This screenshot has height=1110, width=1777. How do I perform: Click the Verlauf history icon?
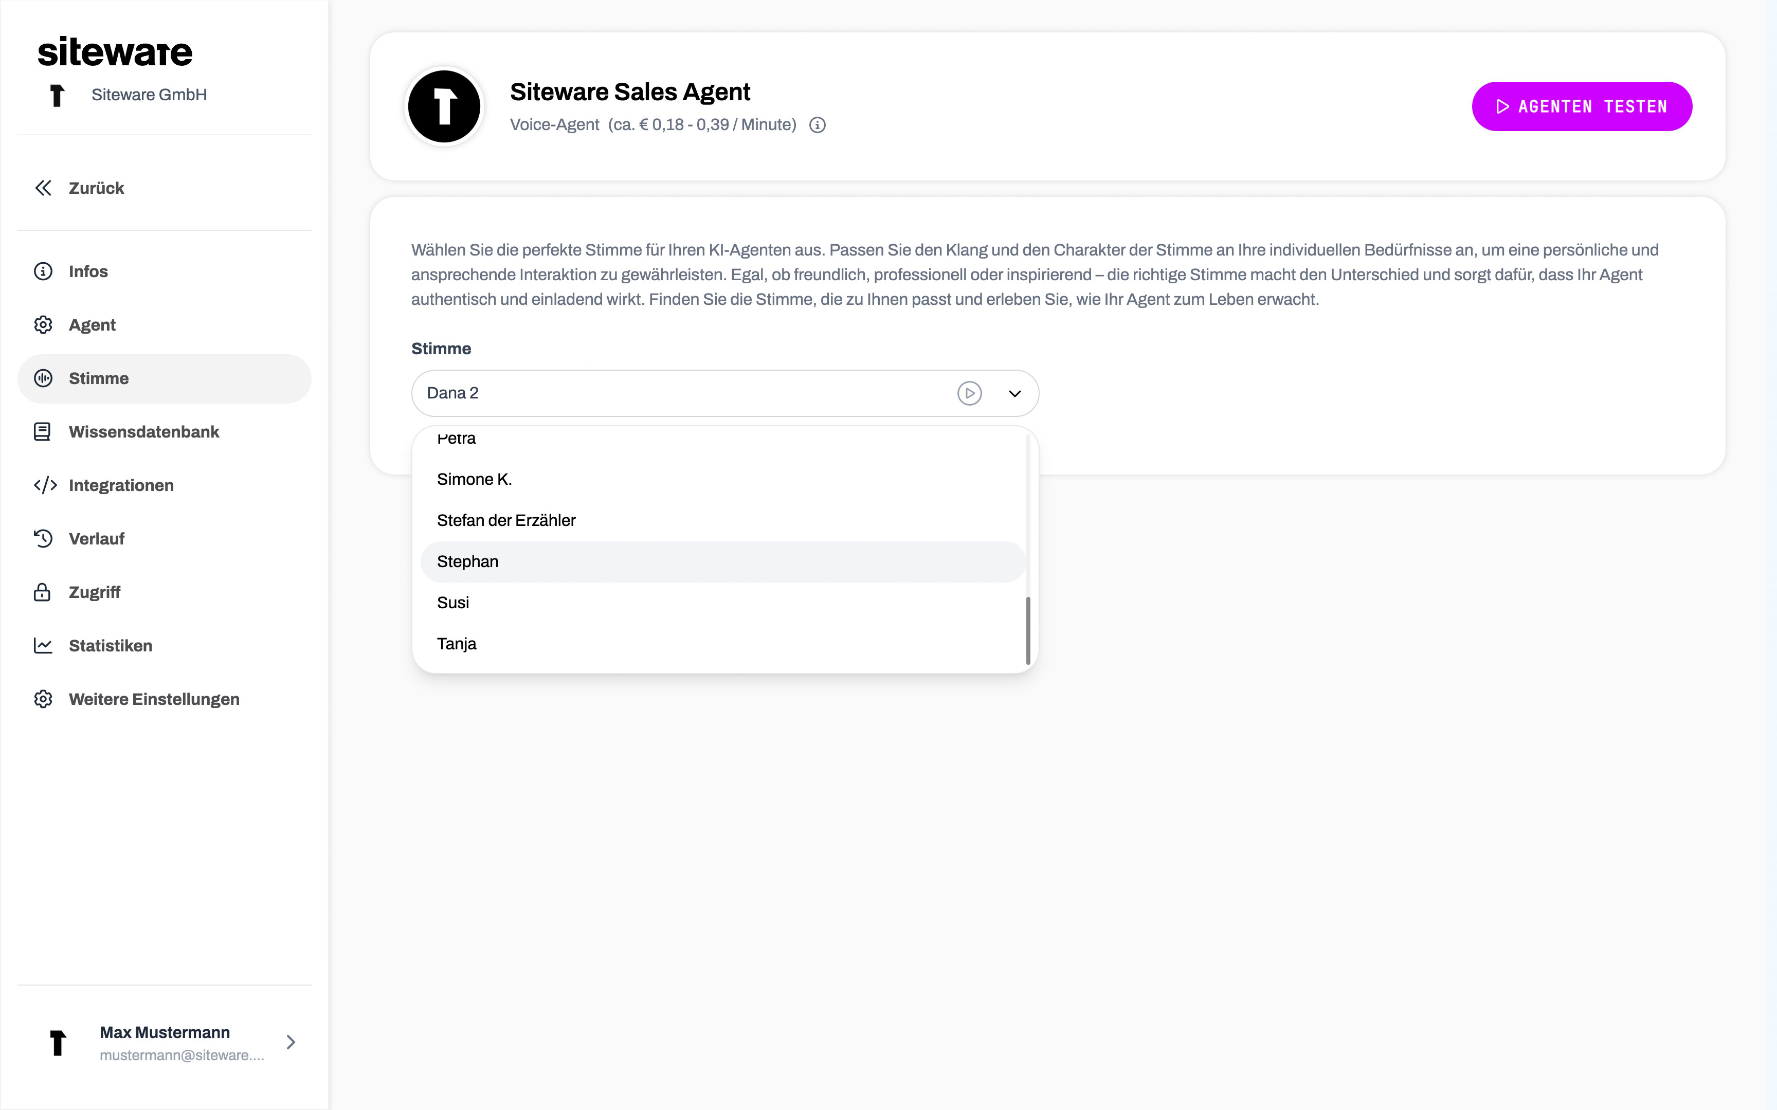tap(43, 539)
